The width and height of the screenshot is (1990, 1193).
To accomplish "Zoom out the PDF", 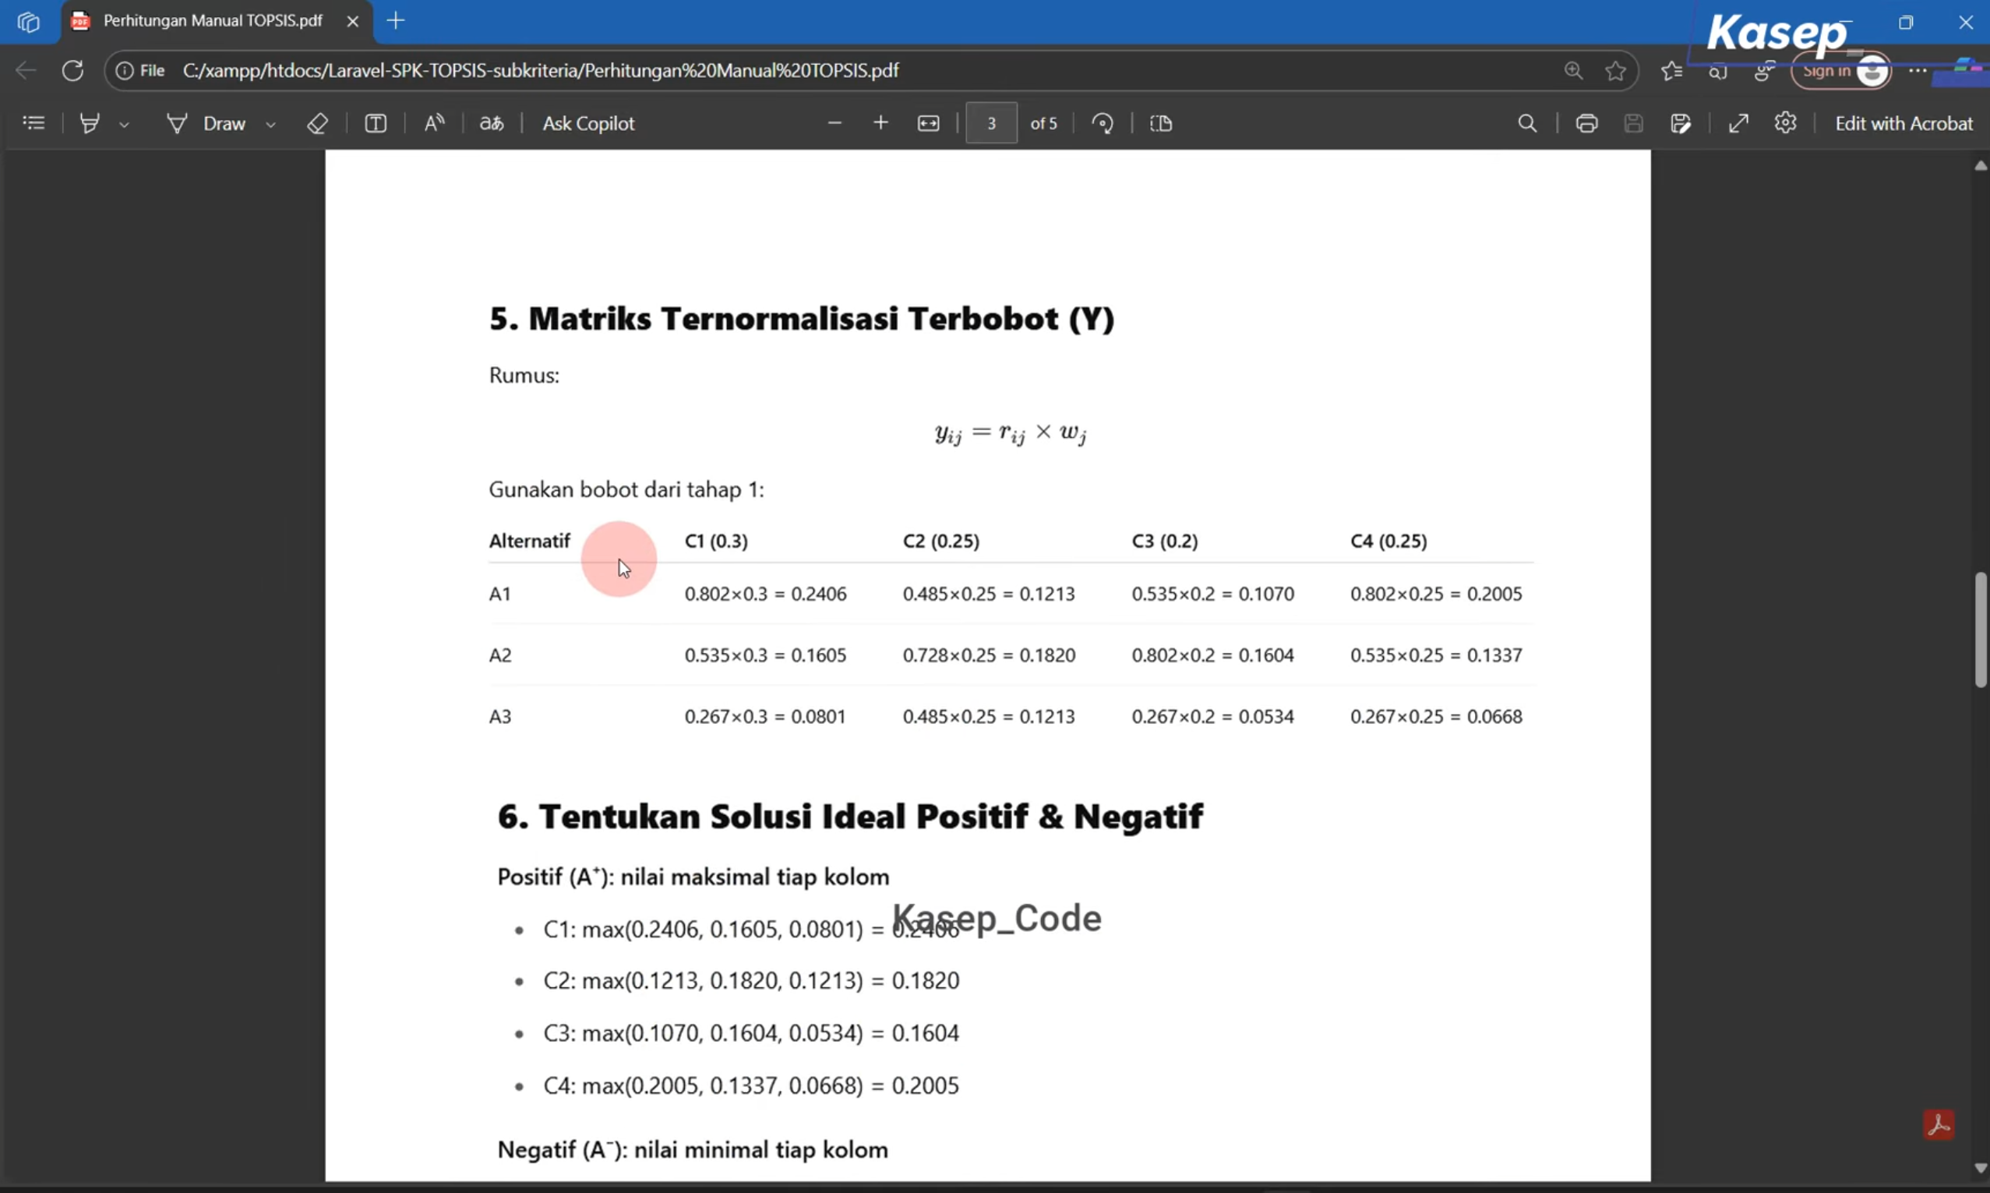I will (x=834, y=123).
